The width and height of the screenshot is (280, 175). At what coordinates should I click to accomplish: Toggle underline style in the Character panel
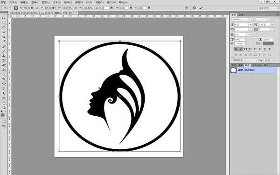tap(265, 49)
